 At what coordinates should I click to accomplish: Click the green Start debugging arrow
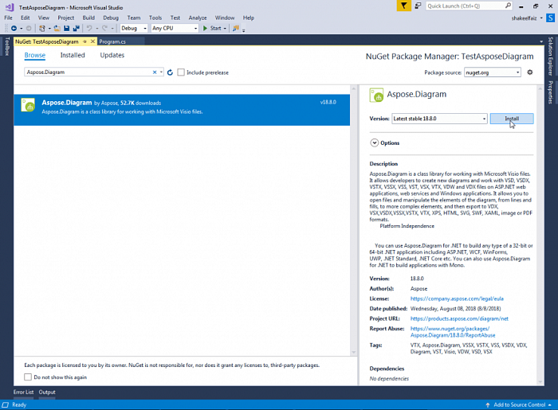point(205,28)
